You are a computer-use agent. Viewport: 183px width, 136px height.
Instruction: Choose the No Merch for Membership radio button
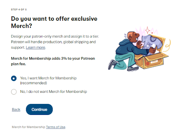14,92
